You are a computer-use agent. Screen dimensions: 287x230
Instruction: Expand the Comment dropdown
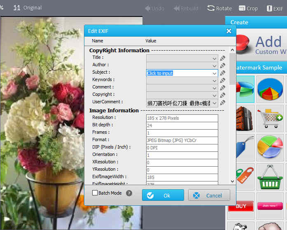coord(215,88)
